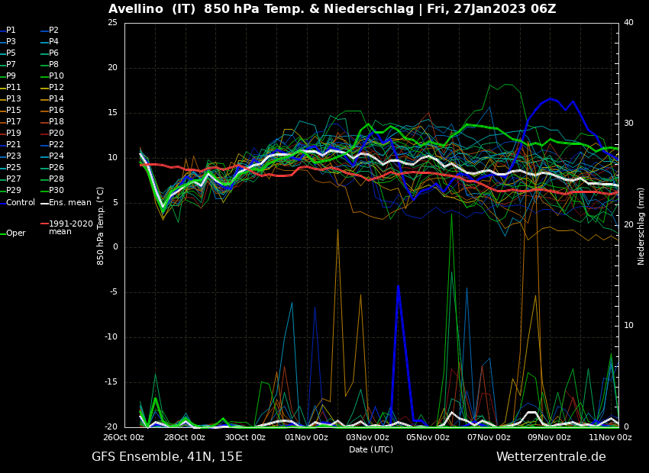Click the 1991-2020 mean legend entry
Image resolution: width=649 pixels, height=473 pixels.
tap(70, 227)
